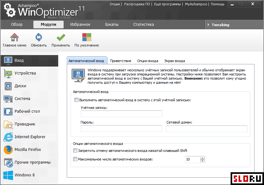The height and width of the screenshot is (185, 264).
Task: Click the Применить toolbar label
Action: 61,45
